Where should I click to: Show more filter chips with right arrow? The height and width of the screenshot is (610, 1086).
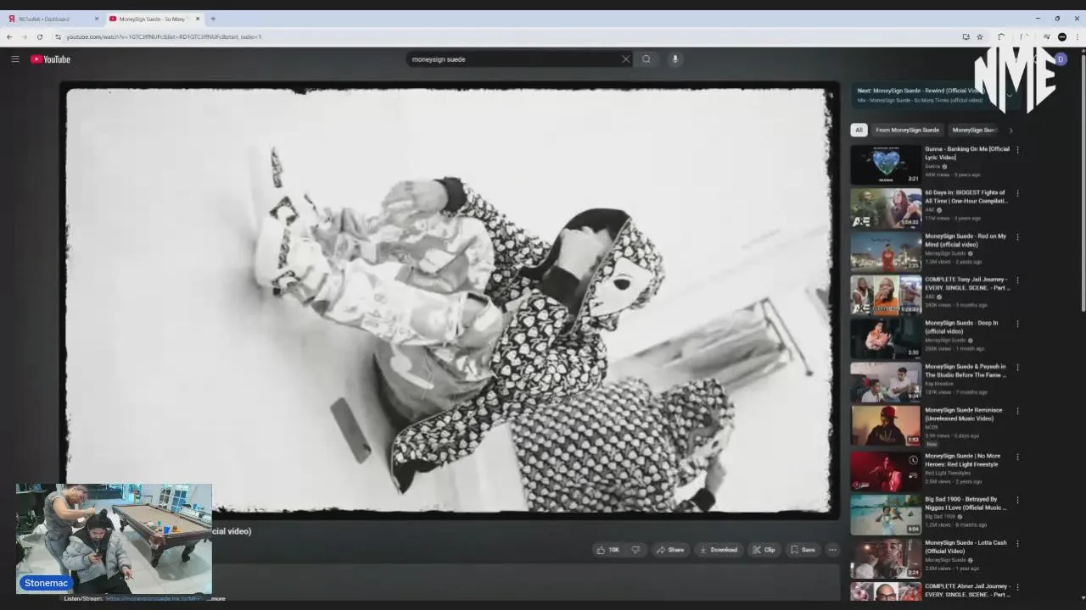tap(1010, 130)
